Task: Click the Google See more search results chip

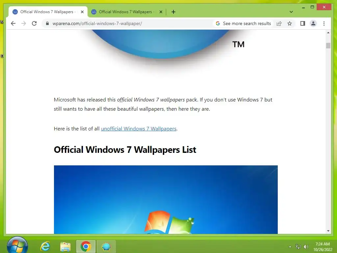Action: click(x=243, y=23)
